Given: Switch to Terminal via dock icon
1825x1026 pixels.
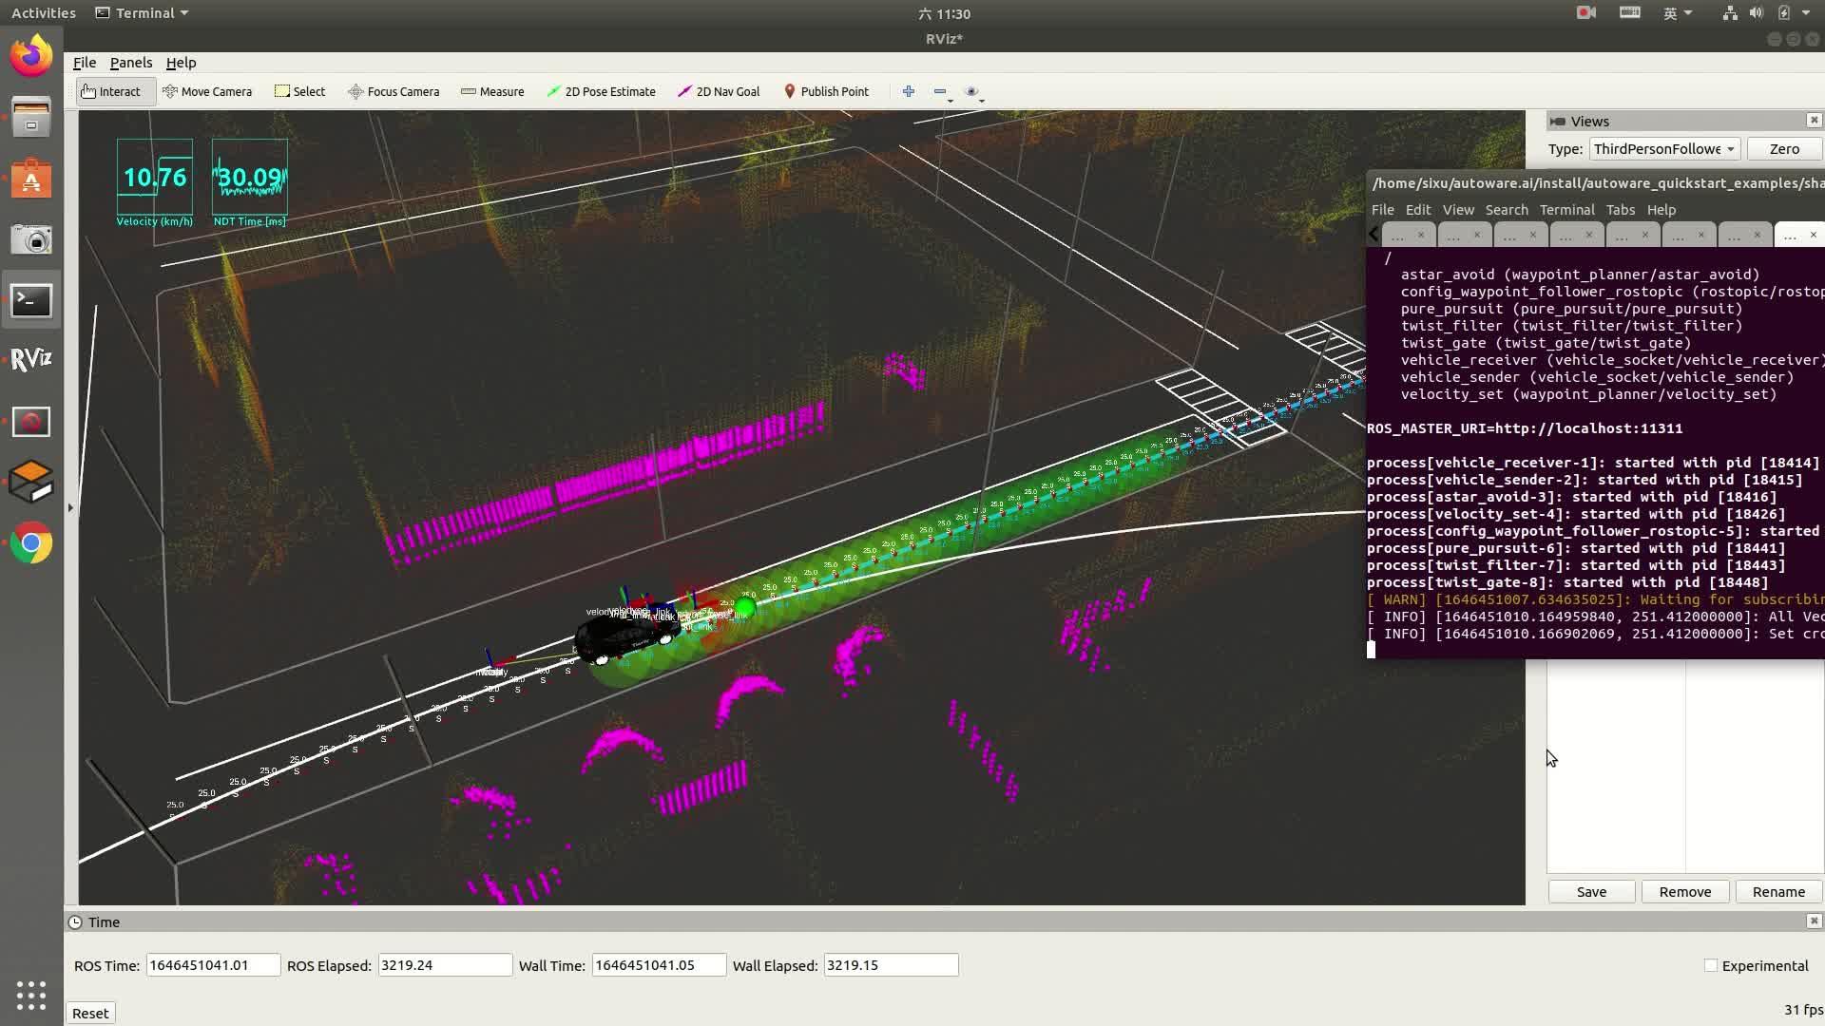Looking at the screenshot, I should point(31,300).
